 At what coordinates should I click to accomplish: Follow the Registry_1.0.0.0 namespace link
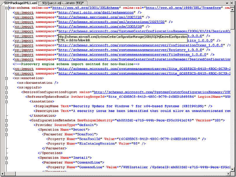pyautogui.click(x=130, y=50)
